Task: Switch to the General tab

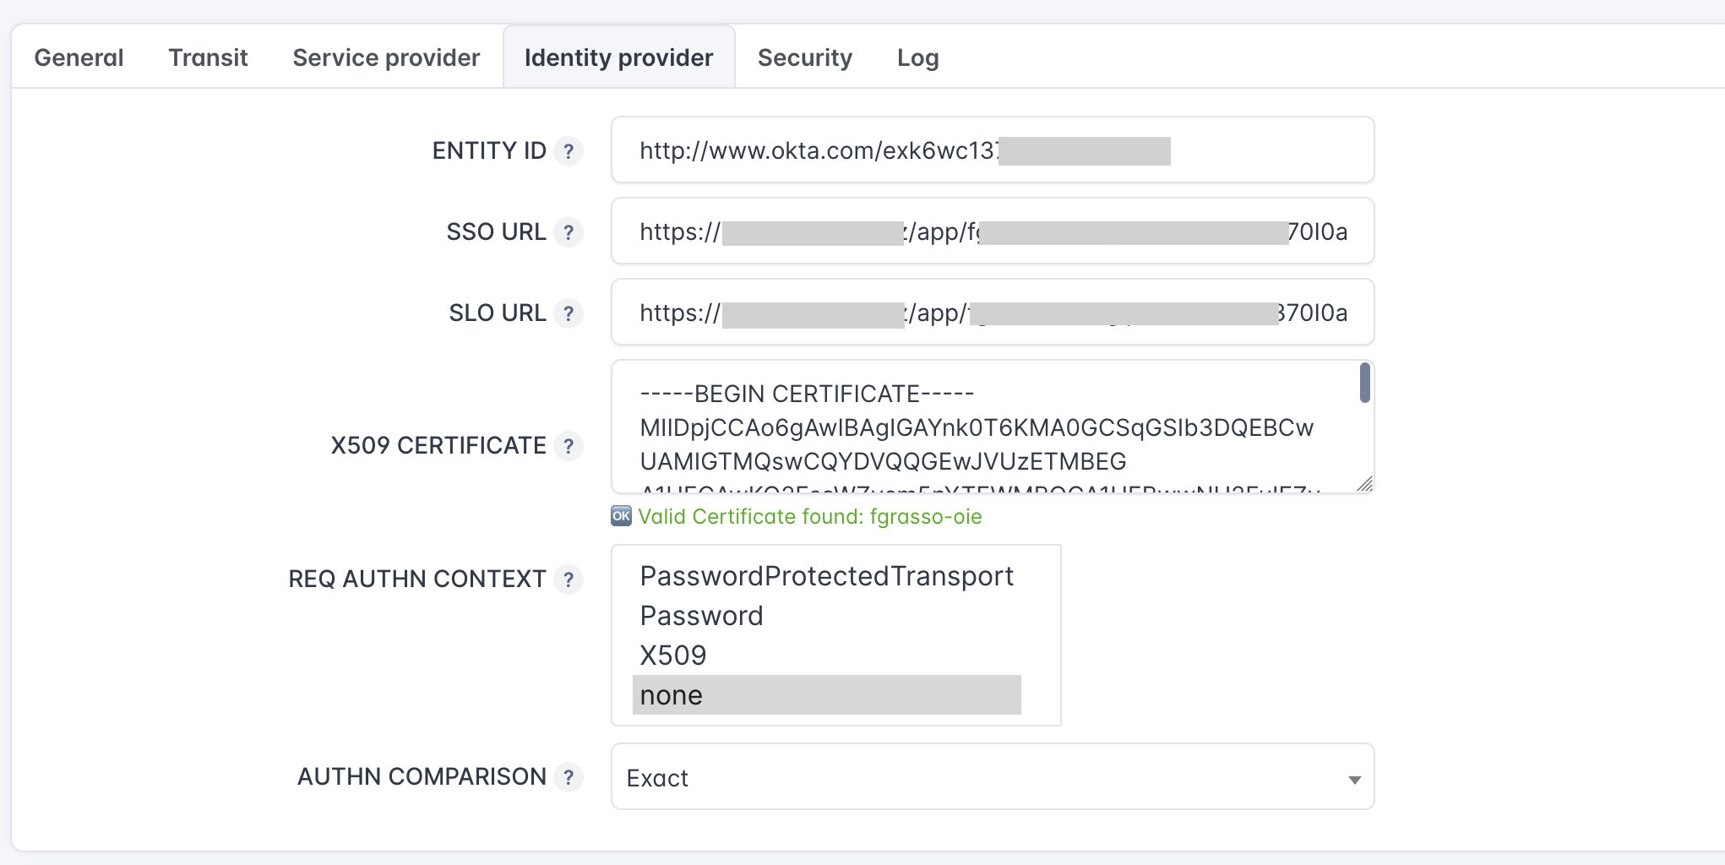Action: coord(79,57)
